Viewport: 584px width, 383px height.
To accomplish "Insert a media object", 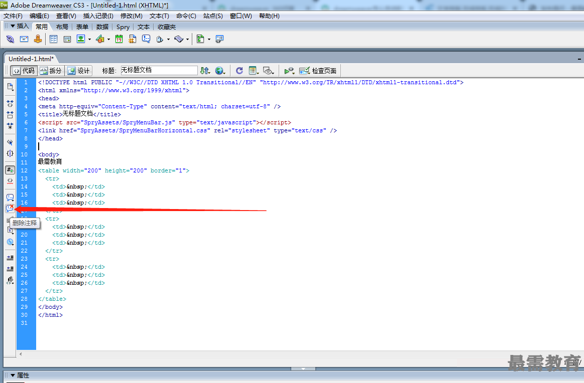I will coord(100,39).
